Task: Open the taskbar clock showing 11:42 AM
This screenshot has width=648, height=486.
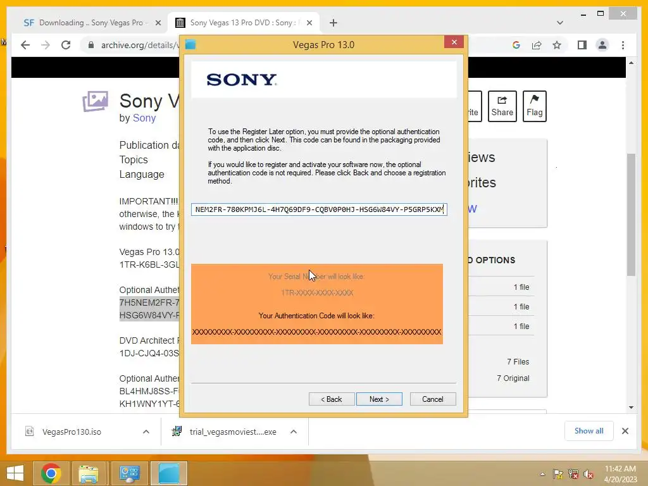Action: click(620, 474)
